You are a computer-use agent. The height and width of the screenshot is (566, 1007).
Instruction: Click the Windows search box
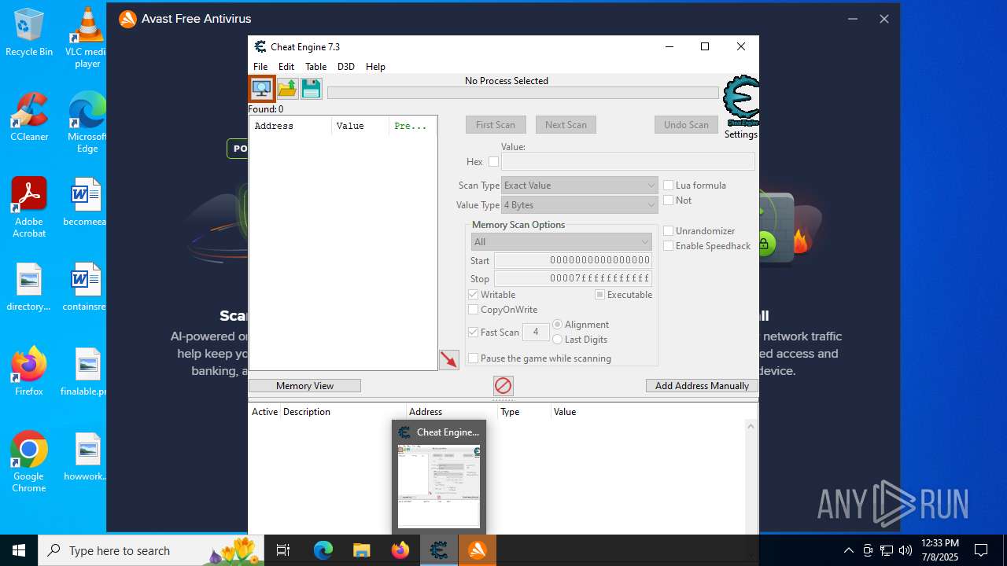tap(151, 550)
